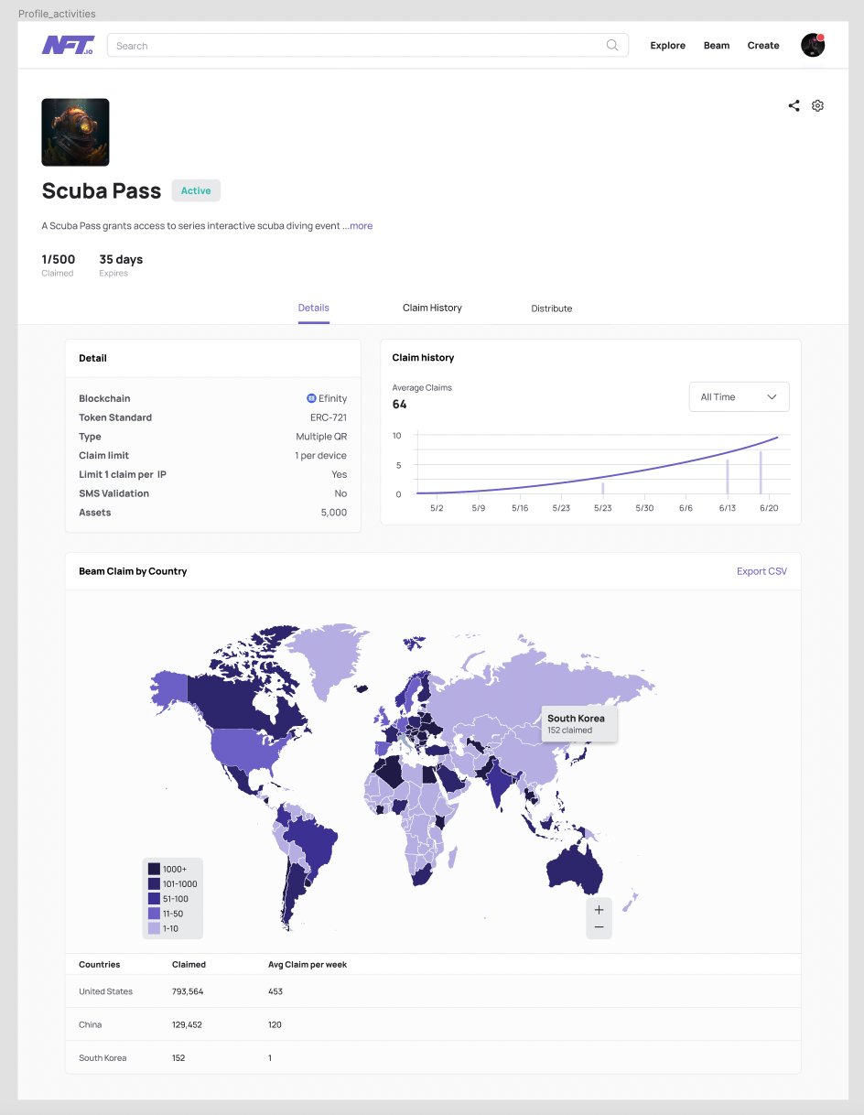
Task: Expand the description with ...more
Action: (x=358, y=226)
